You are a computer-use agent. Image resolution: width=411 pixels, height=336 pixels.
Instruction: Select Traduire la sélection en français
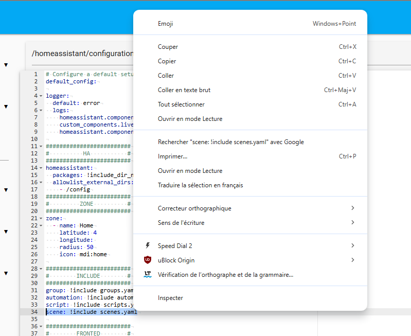coord(200,185)
